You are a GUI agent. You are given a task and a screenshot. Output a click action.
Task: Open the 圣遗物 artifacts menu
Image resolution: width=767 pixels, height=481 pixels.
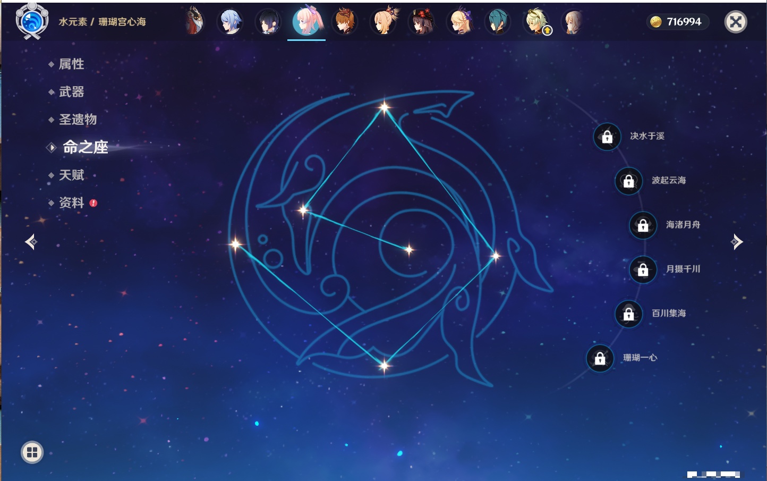point(78,120)
